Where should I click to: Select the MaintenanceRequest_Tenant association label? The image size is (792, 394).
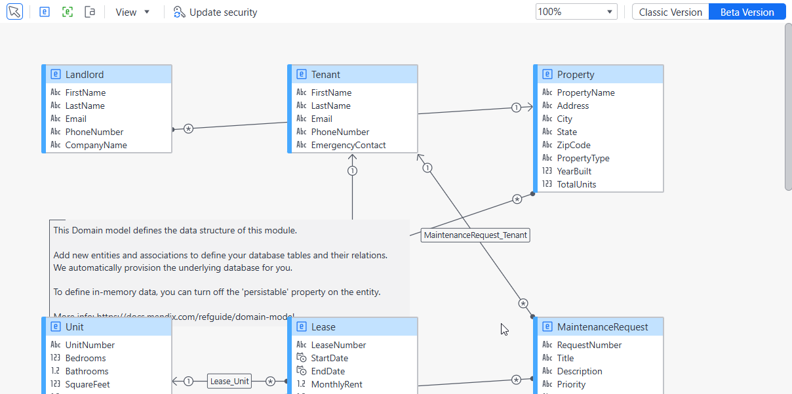click(475, 235)
